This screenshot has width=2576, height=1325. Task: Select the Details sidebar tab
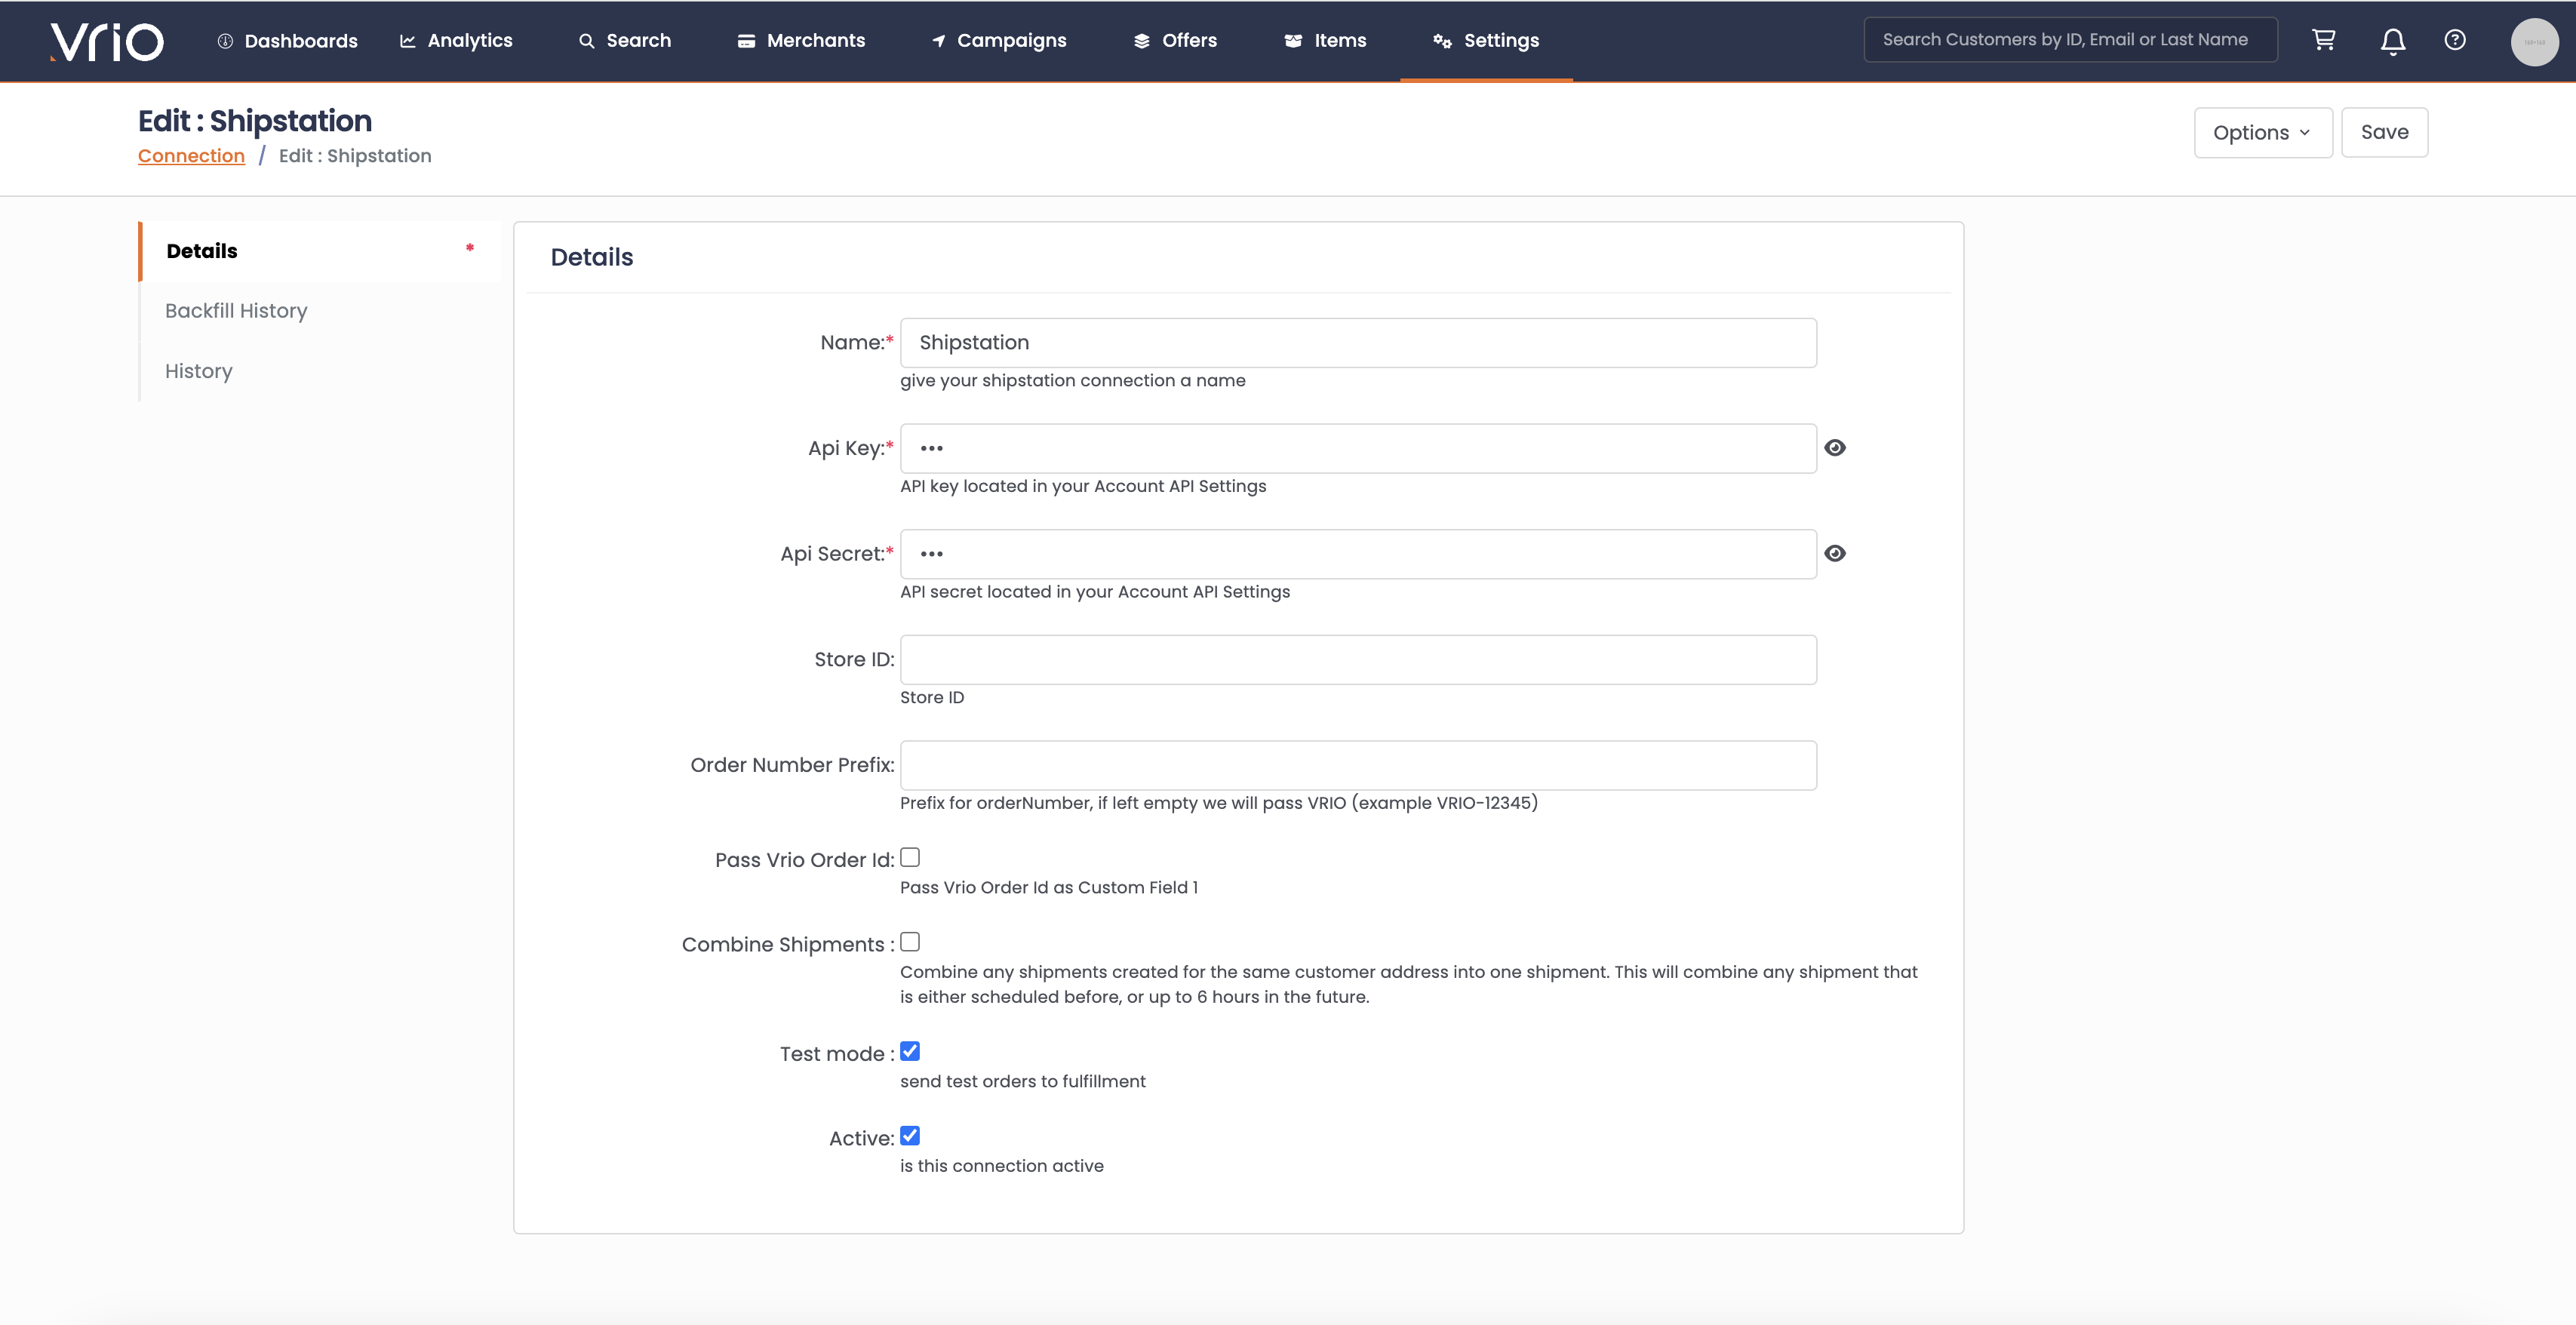(x=320, y=251)
